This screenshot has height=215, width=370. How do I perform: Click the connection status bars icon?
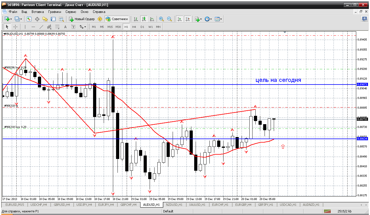pos(327,211)
